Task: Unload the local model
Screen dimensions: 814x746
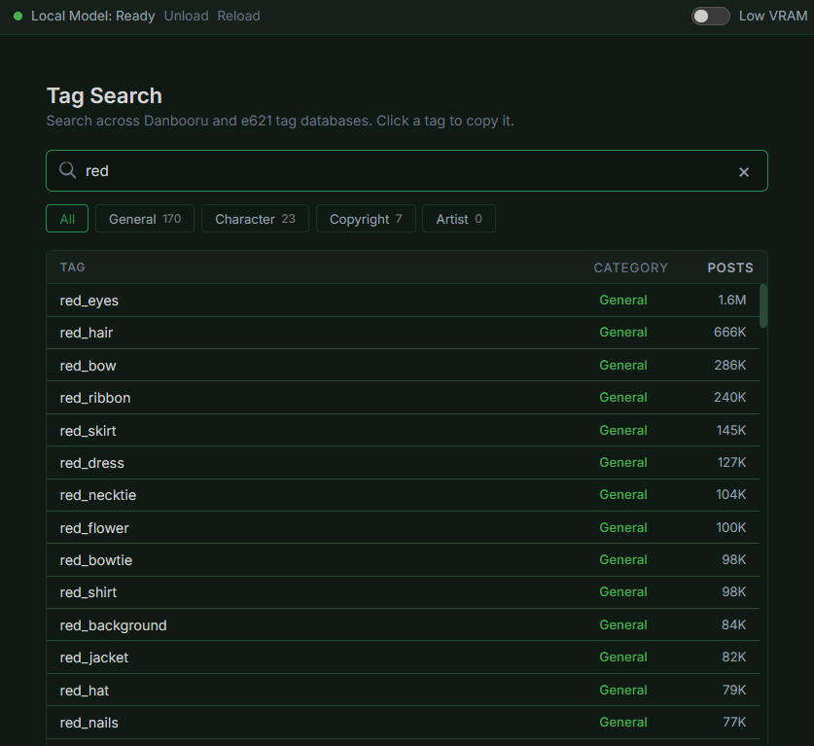Action: click(x=186, y=16)
